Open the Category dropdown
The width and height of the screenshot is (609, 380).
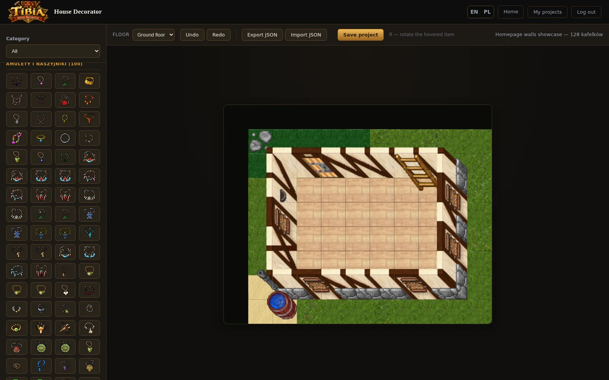(53, 51)
